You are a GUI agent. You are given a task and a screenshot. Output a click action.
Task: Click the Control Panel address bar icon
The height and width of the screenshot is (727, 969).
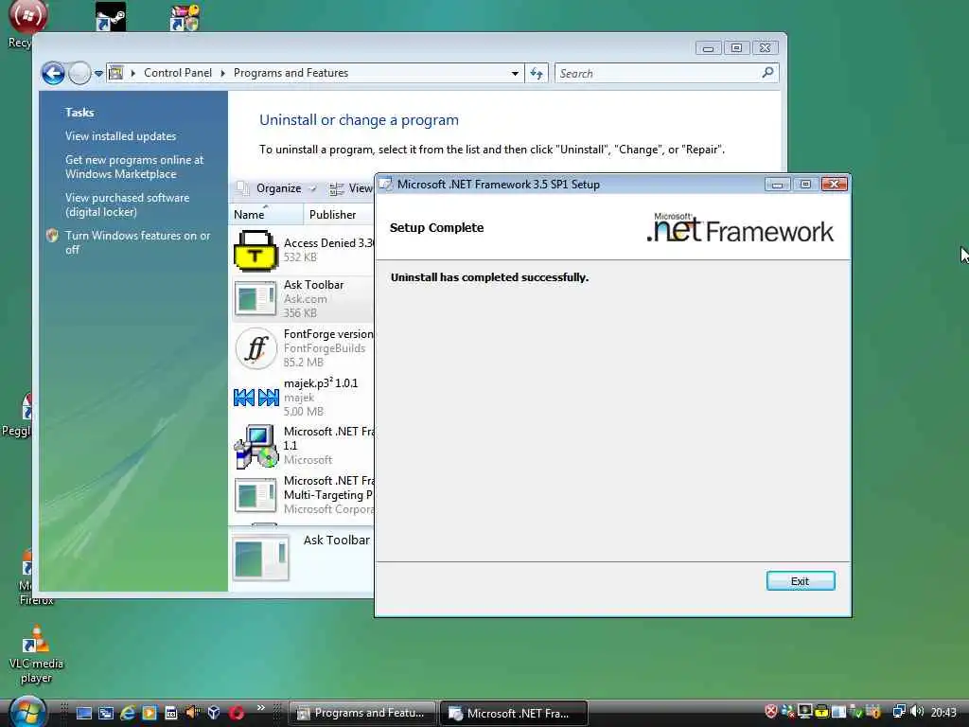coord(115,73)
